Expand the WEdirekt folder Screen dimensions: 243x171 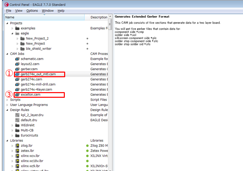[x=12, y=125]
